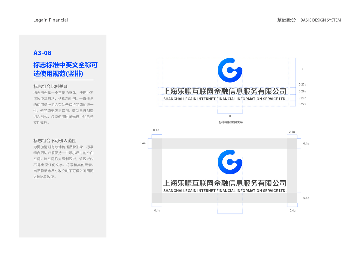360x254 pixels.
Task: Click the line '文件模板。' in the sidebar
Action: pos(41,123)
